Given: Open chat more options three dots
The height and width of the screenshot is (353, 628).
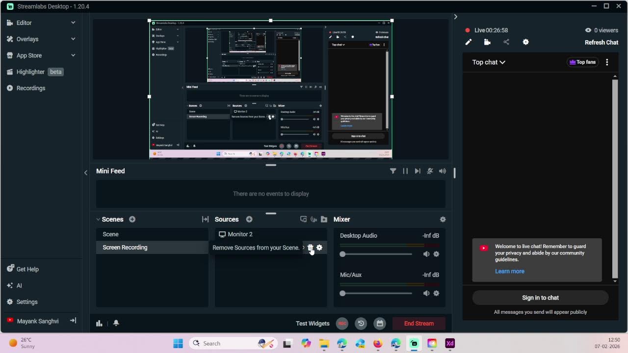Looking at the screenshot, I should click(x=607, y=62).
